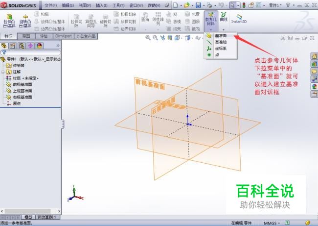Toggle Instant3D mode

click(239, 18)
